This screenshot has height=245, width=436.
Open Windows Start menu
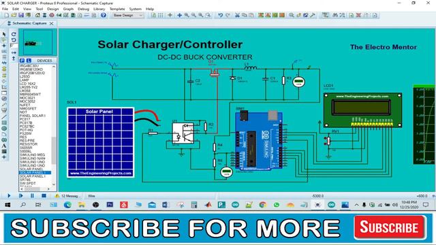click(7, 205)
